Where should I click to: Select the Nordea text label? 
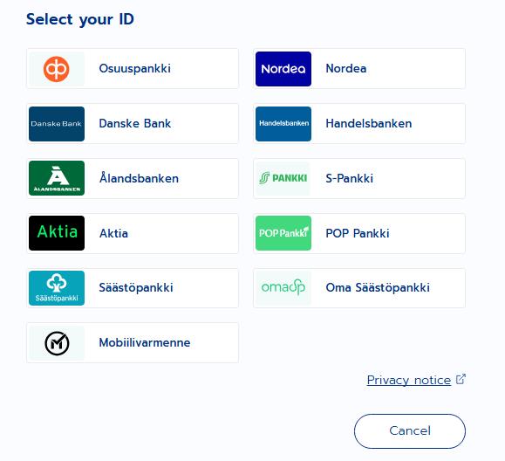pos(346,68)
